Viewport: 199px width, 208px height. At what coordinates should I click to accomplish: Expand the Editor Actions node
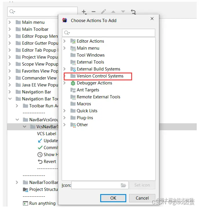tap(65, 41)
